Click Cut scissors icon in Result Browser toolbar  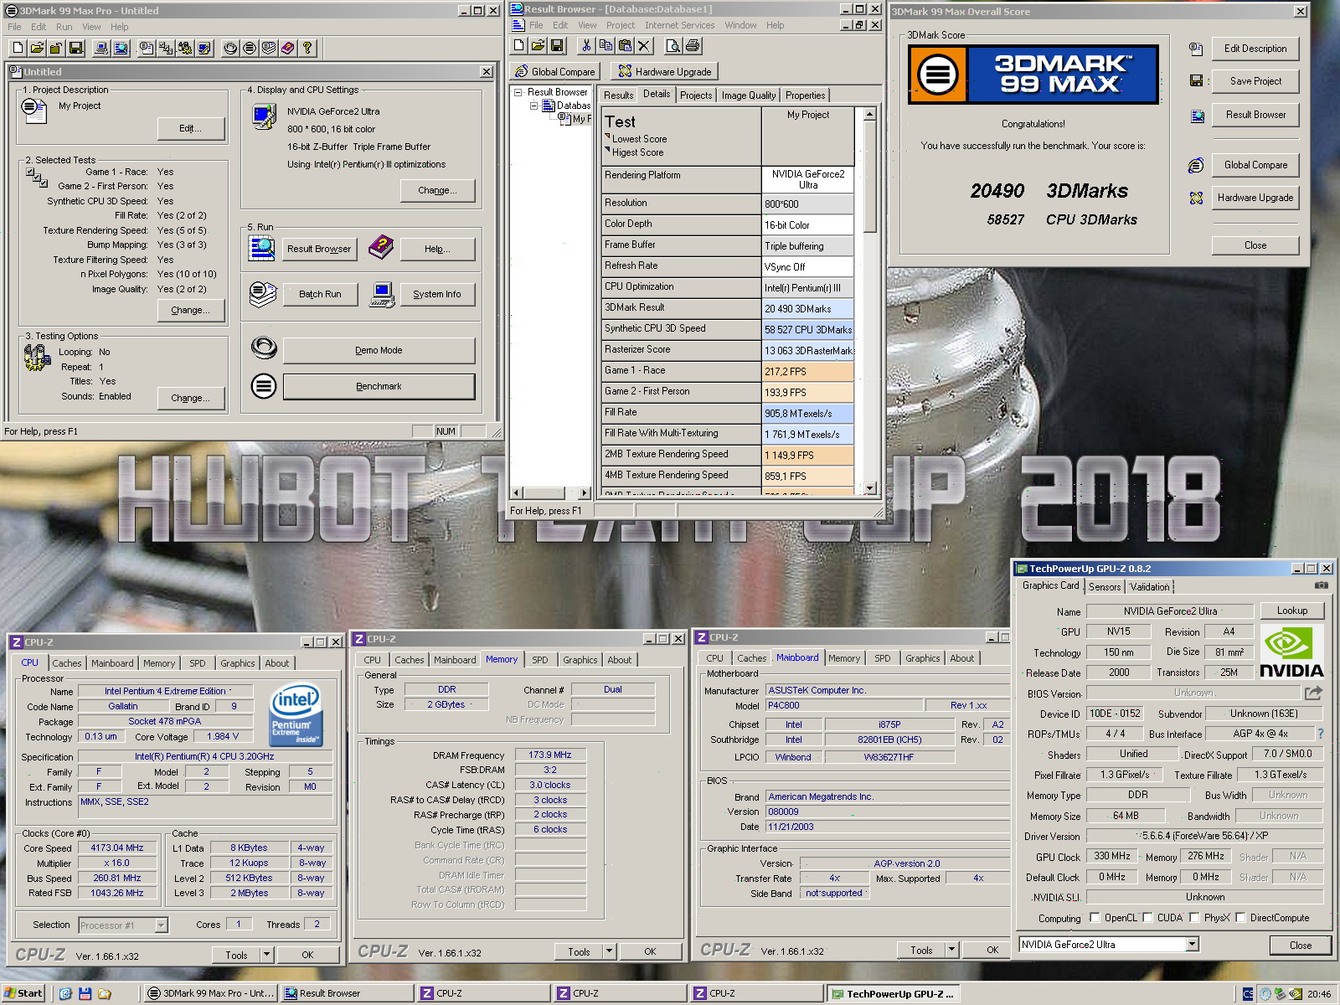586,45
